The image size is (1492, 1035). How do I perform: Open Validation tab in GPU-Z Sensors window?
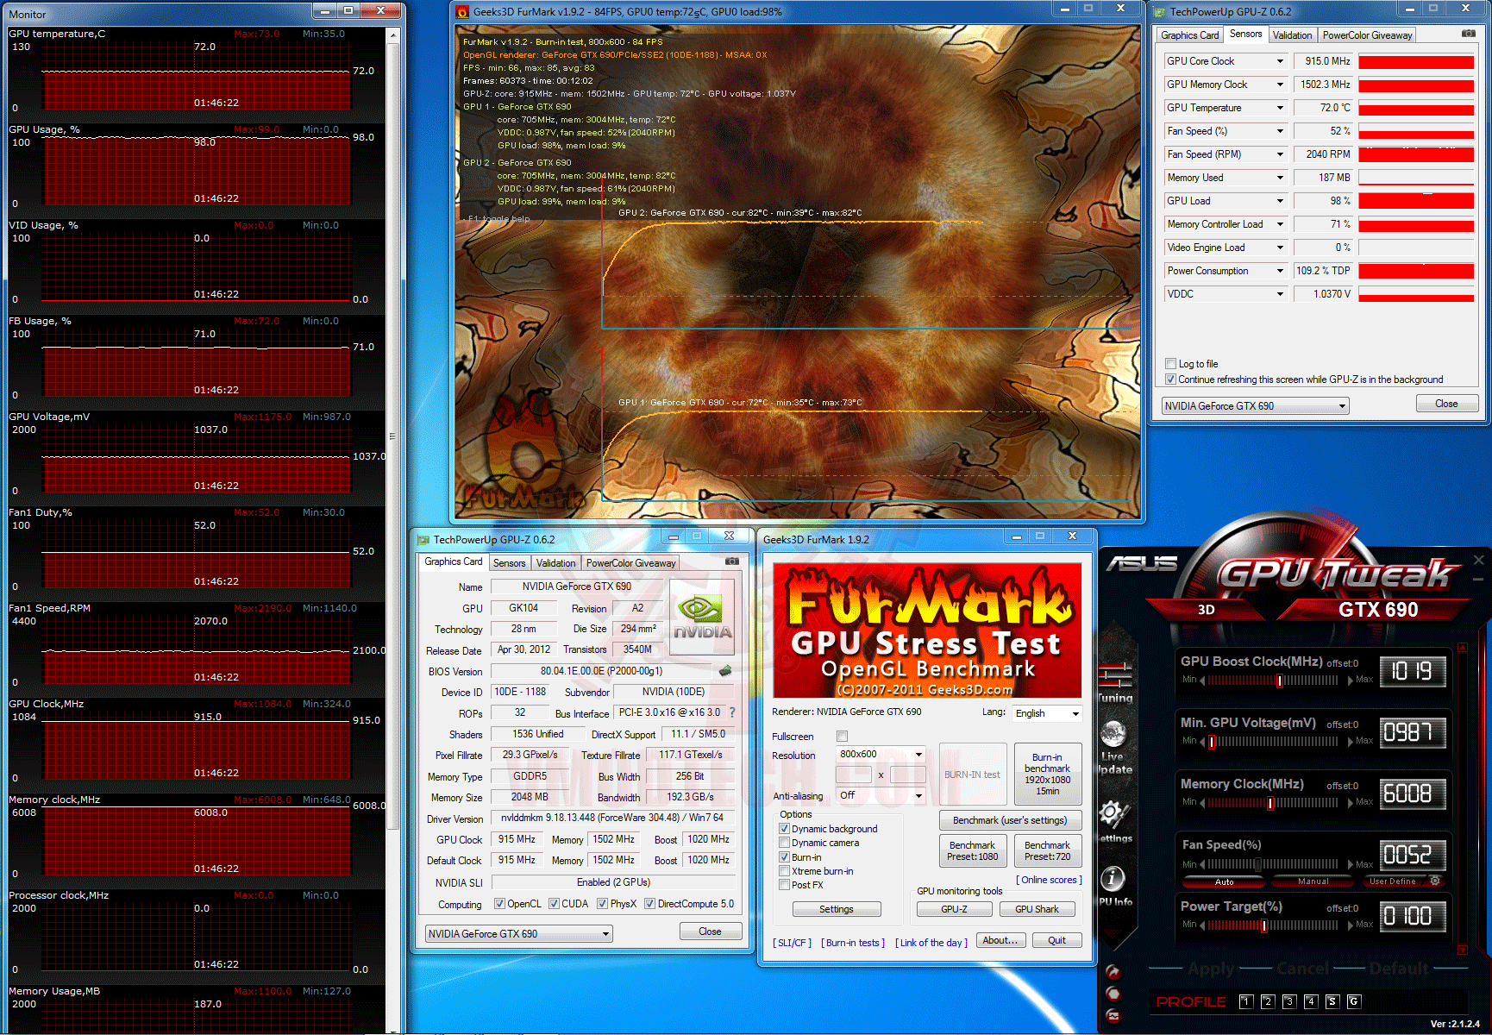click(1292, 35)
